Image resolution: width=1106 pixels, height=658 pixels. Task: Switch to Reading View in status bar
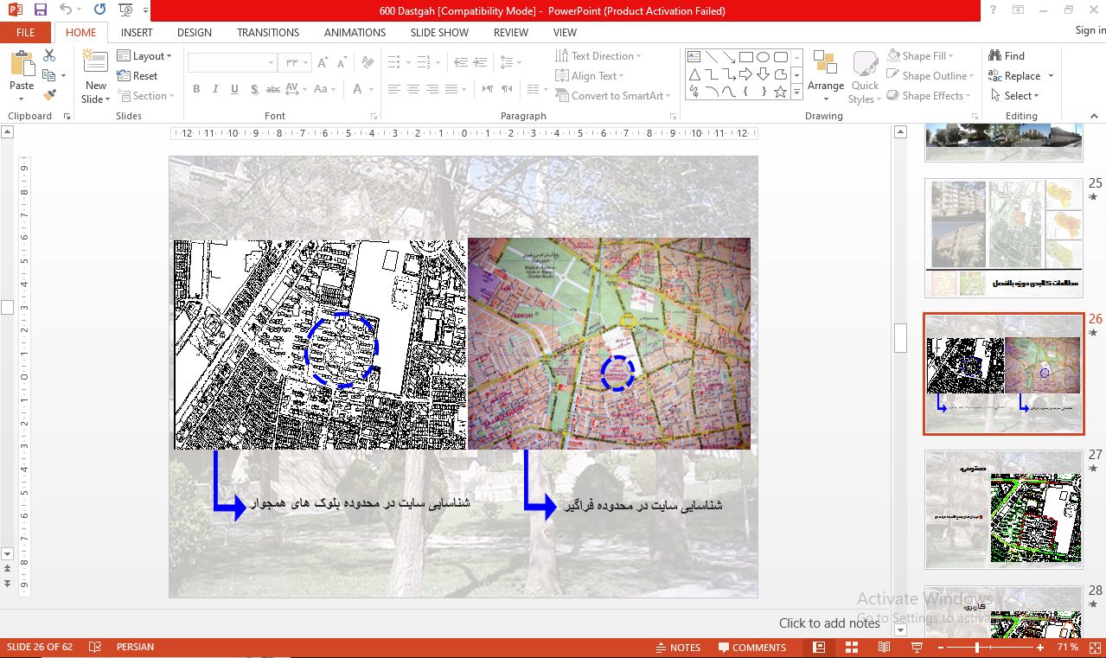[x=884, y=648]
